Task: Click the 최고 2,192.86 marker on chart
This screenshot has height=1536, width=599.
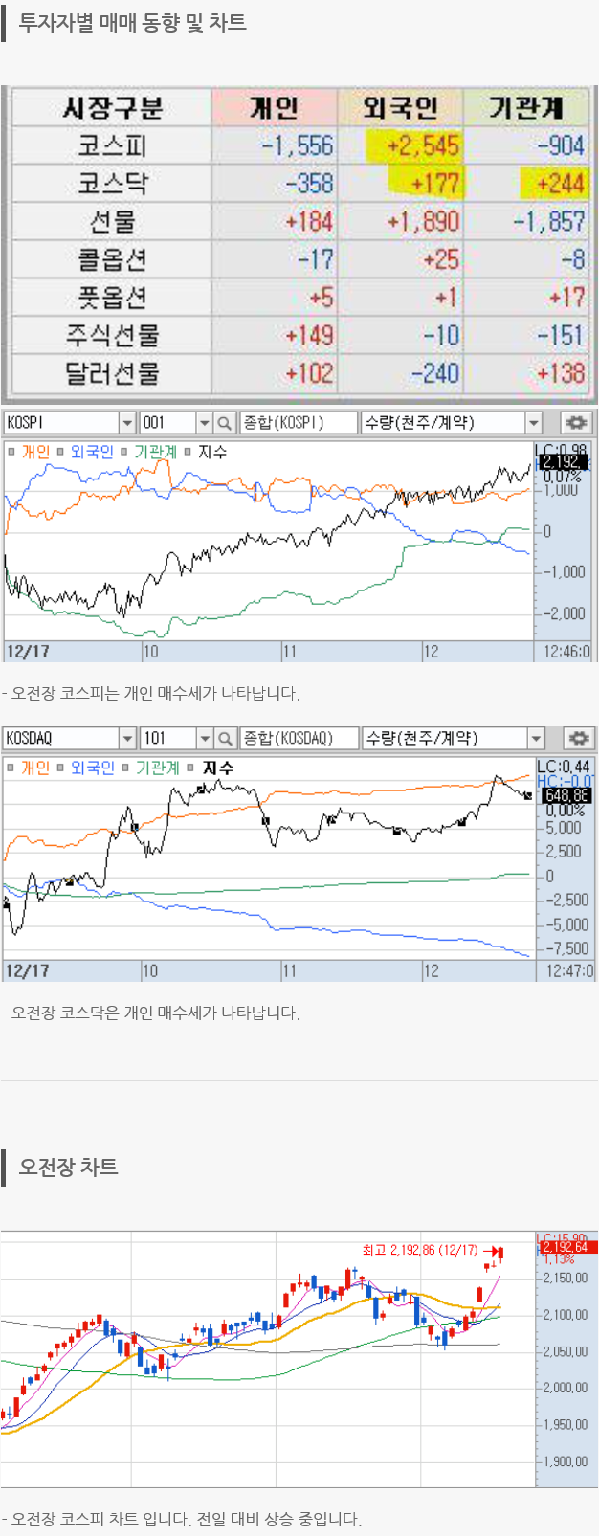Action: [x=420, y=1250]
